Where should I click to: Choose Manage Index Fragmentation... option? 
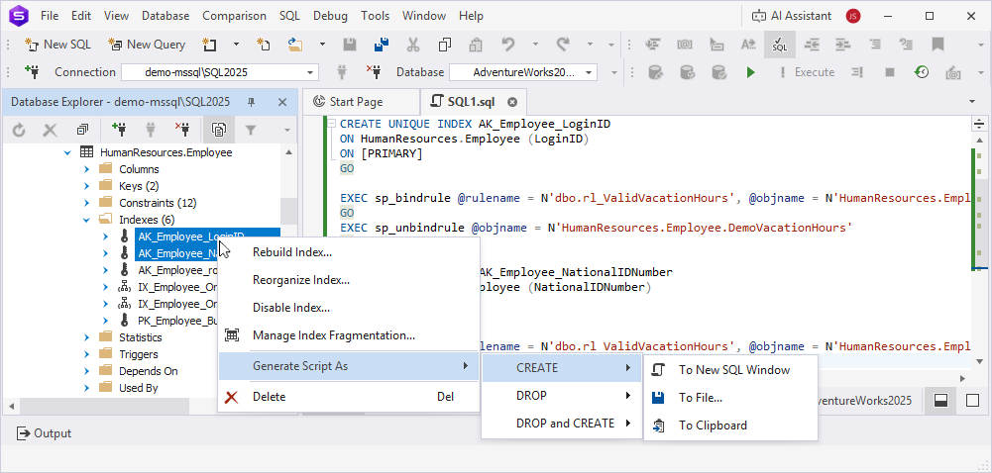[348, 335]
